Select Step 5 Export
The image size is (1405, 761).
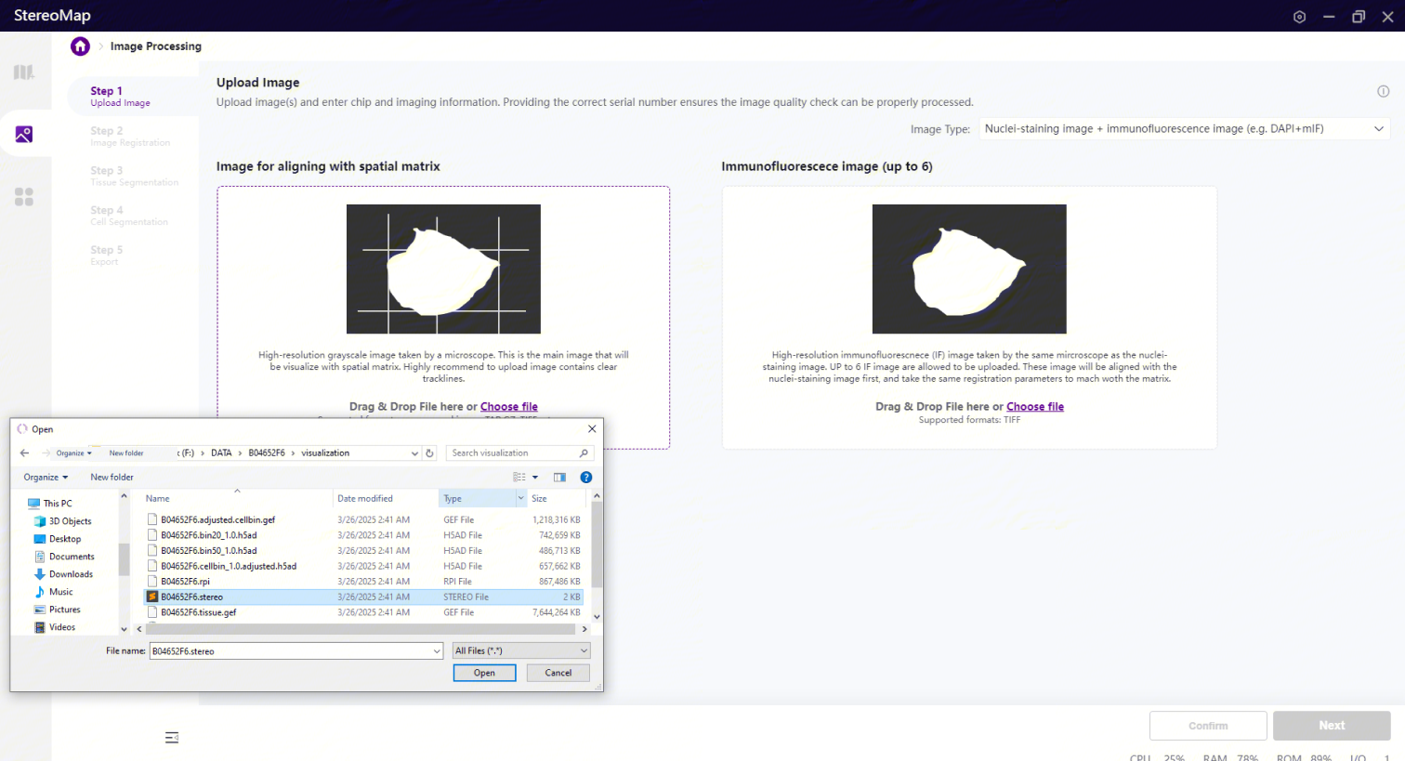106,256
